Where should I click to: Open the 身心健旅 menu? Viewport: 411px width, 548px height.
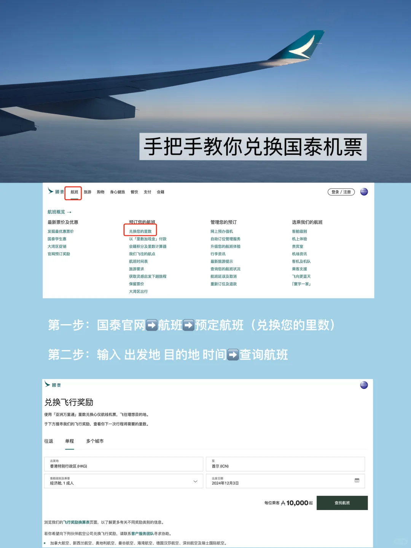pos(118,192)
